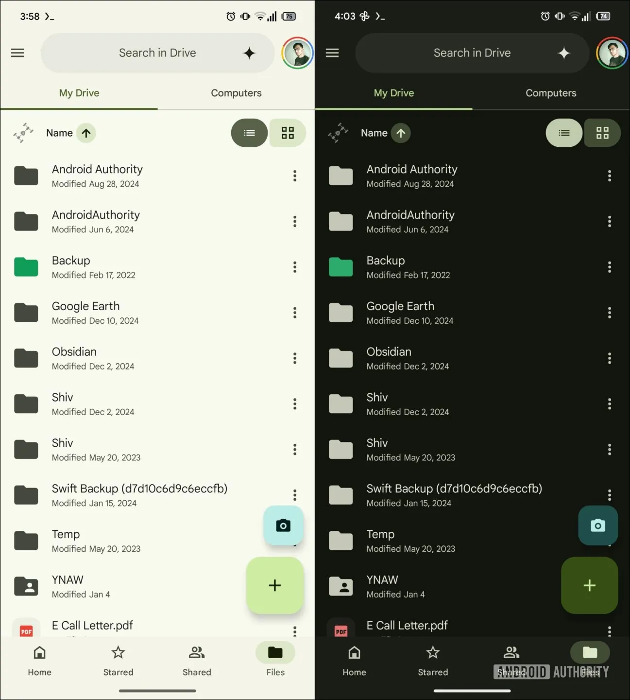Open the Temp folder on the light screen
The height and width of the screenshot is (700, 630).
tap(157, 541)
